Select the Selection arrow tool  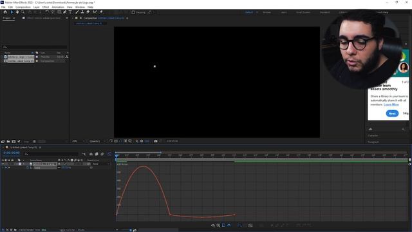12,12
